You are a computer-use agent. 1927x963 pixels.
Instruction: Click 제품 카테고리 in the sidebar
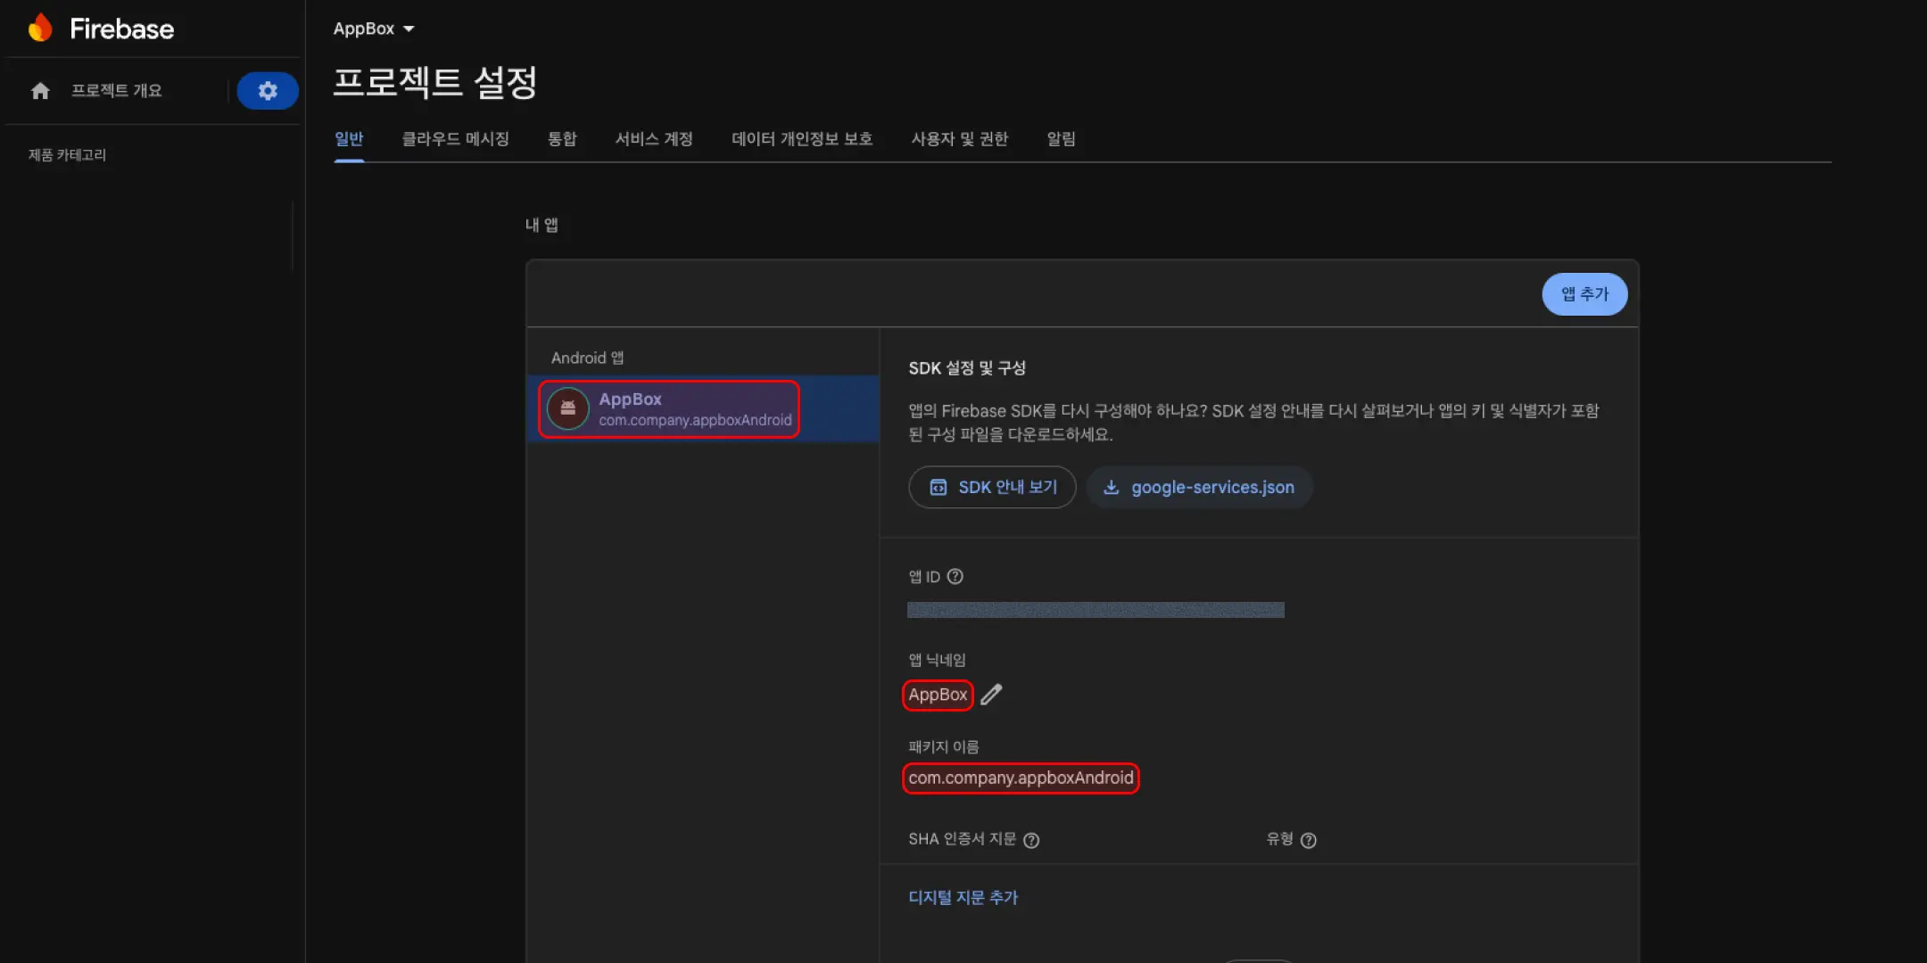[x=67, y=155]
